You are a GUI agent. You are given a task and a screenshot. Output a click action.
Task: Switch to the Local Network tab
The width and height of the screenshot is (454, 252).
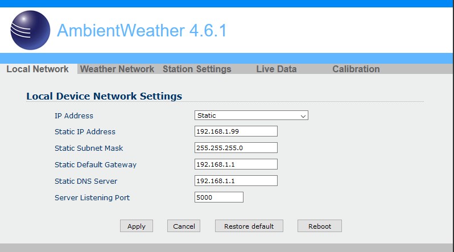click(x=38, y=69)
